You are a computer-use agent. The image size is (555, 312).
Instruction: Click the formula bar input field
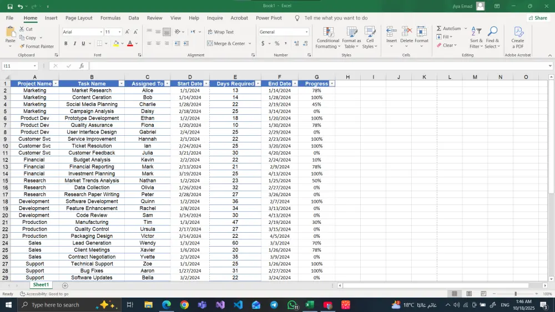[319, 66]
